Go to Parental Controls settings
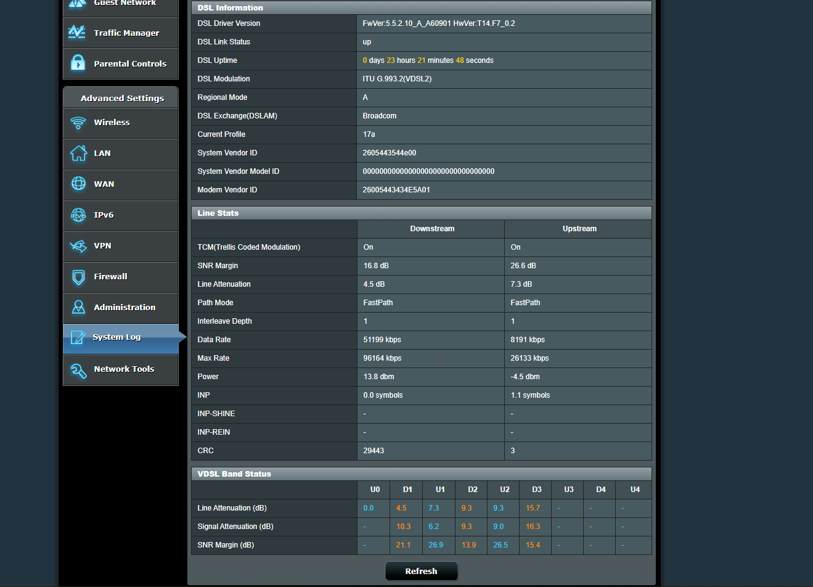813x587 pixels. pyautogui.click(x=130, y=64)
